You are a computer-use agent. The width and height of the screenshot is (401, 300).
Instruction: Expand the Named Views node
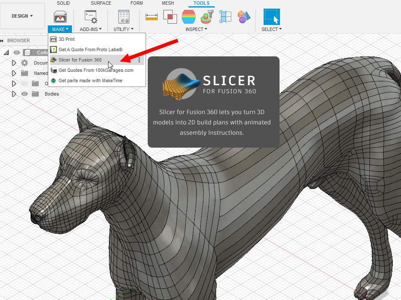click(x=14, y=73)
